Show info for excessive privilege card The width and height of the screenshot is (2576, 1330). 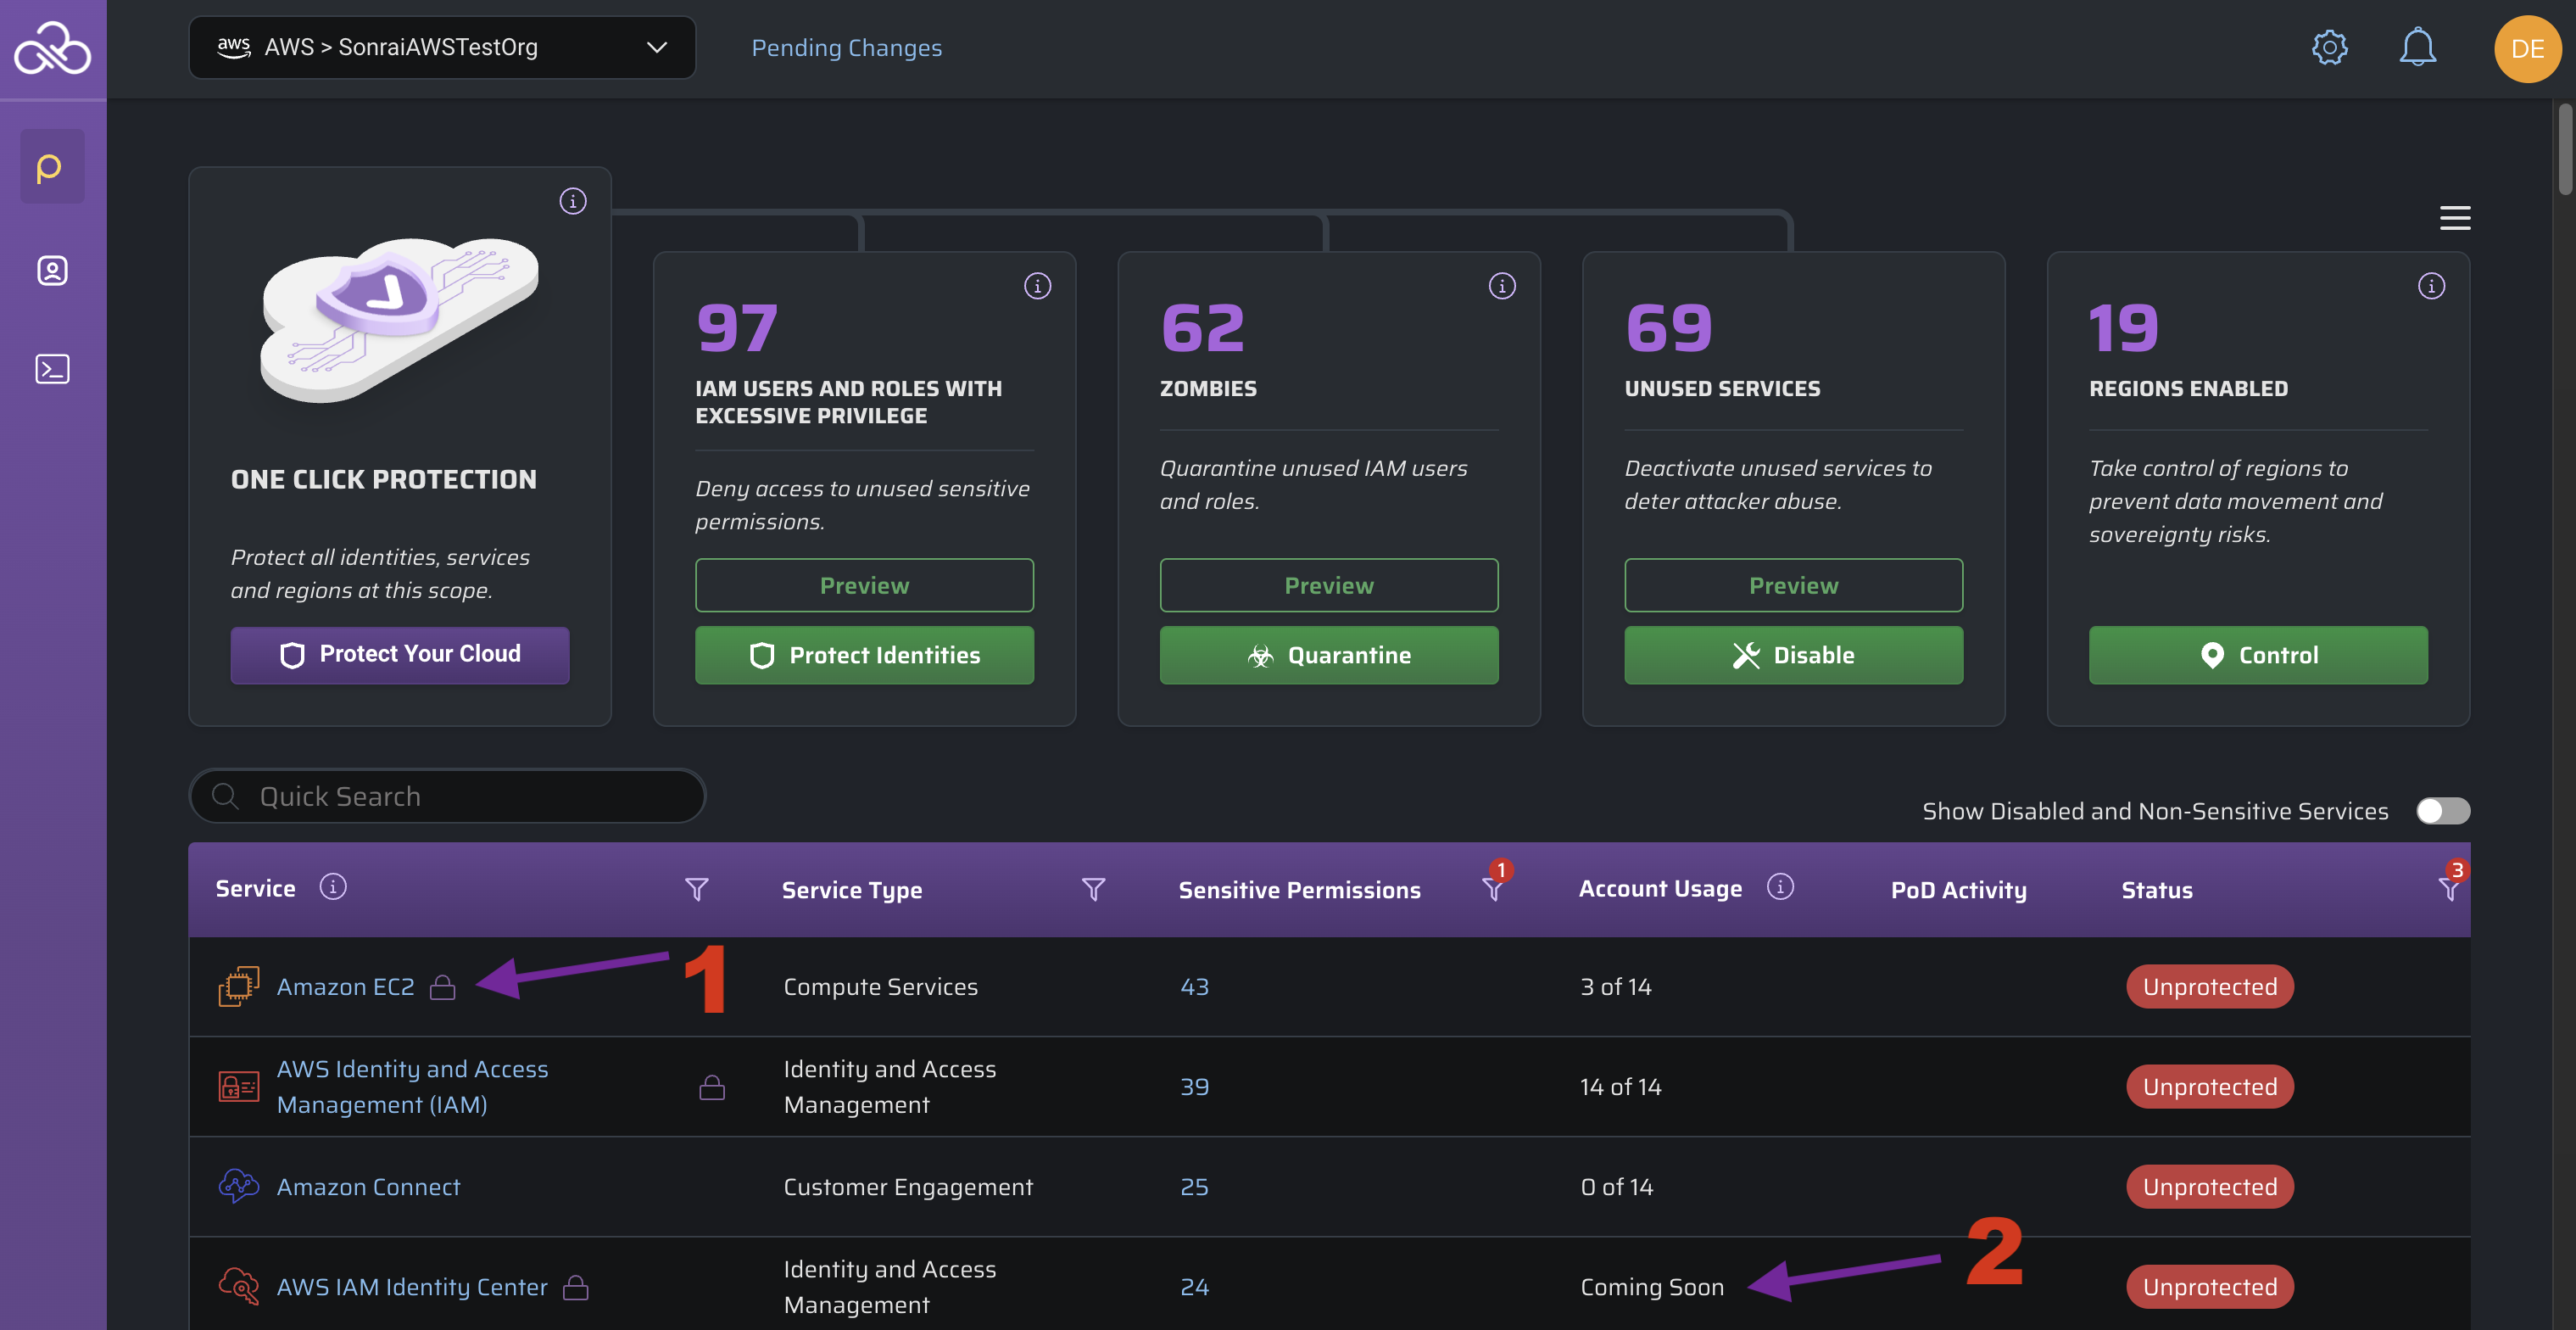pyautogui.click(x=1037, y=286)
